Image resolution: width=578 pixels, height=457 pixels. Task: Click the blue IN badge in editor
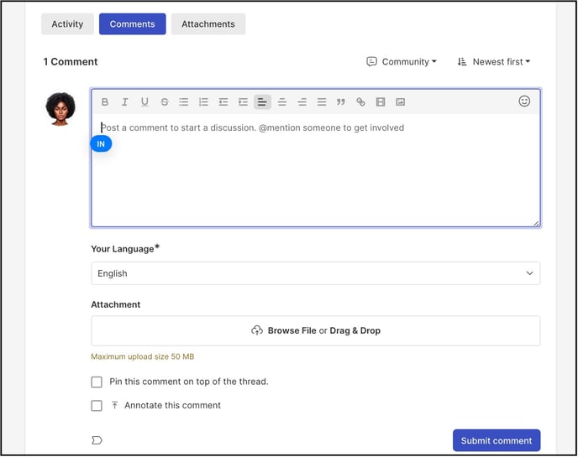[x=101, y=144]
